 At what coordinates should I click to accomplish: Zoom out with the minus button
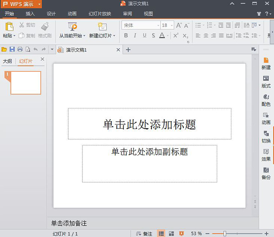pyautogui.click(x=207, y=233)
